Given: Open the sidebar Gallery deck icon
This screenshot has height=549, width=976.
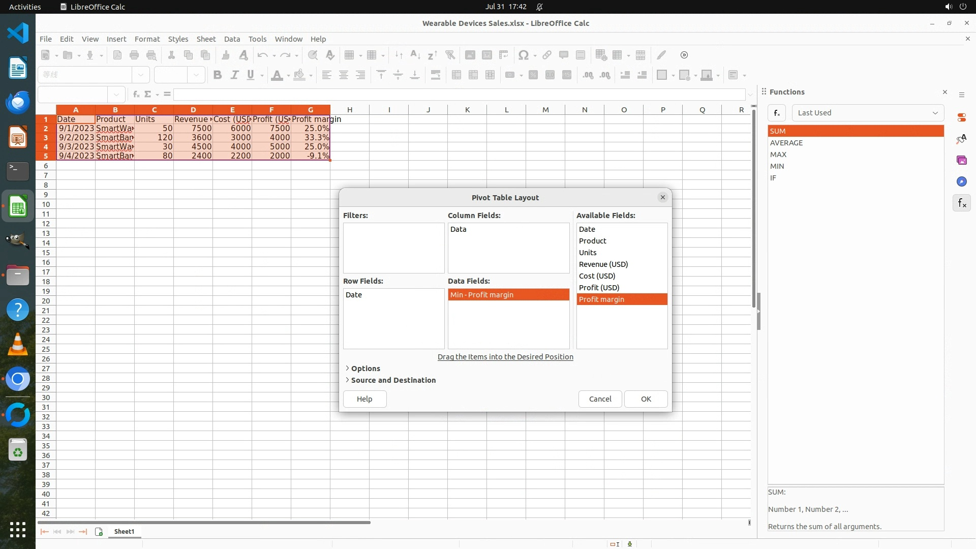Looking at the screenshot, I should tap(961, 160).
